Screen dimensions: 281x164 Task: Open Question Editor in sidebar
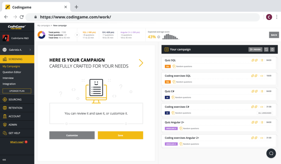pyautogui.click(x=12, y=72)
